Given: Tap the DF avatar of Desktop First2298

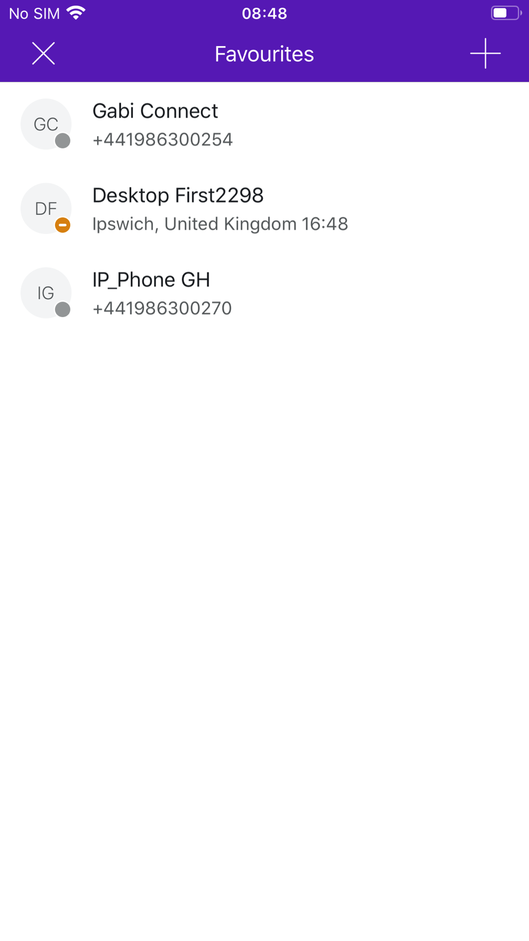Looking at the screenshot, I should 46,209.
